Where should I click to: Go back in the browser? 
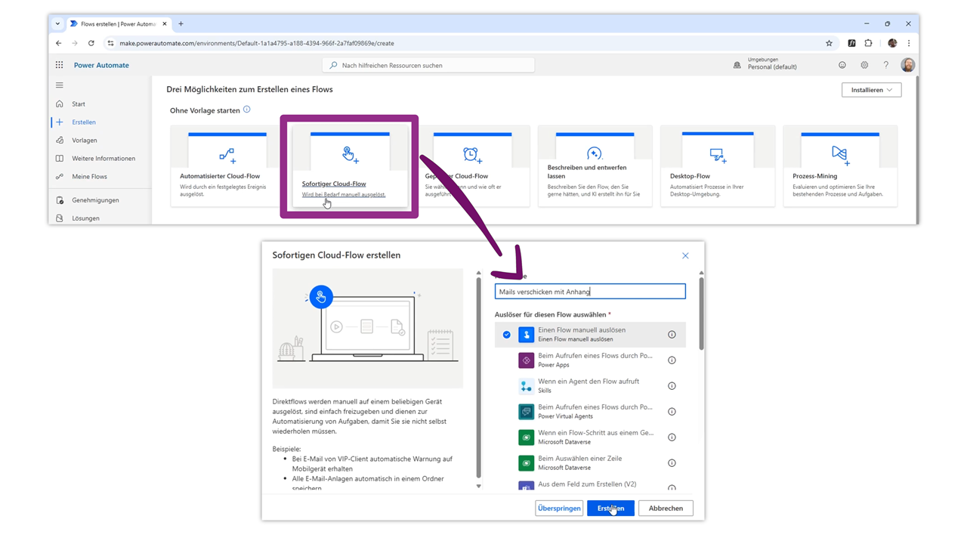pos(59,43)
